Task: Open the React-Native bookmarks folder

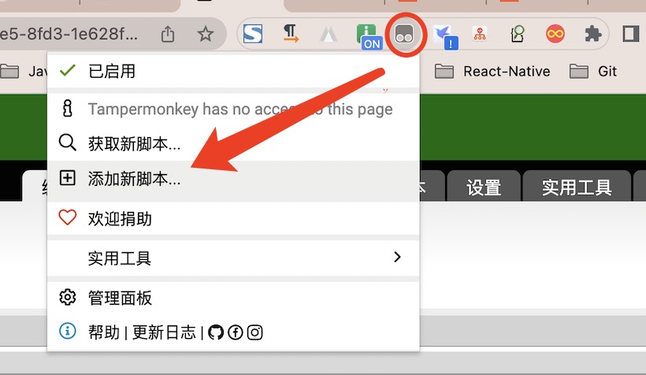Action: [x=492, y=71]
